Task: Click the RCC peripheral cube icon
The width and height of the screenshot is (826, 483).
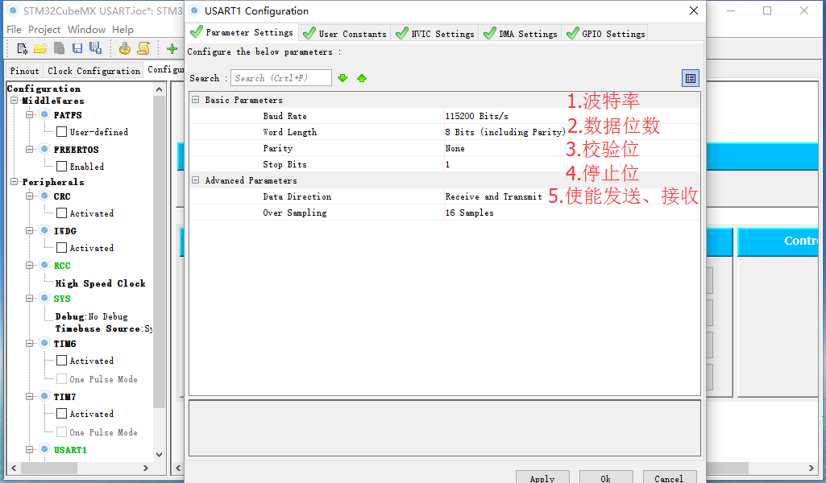Action: 45,266
